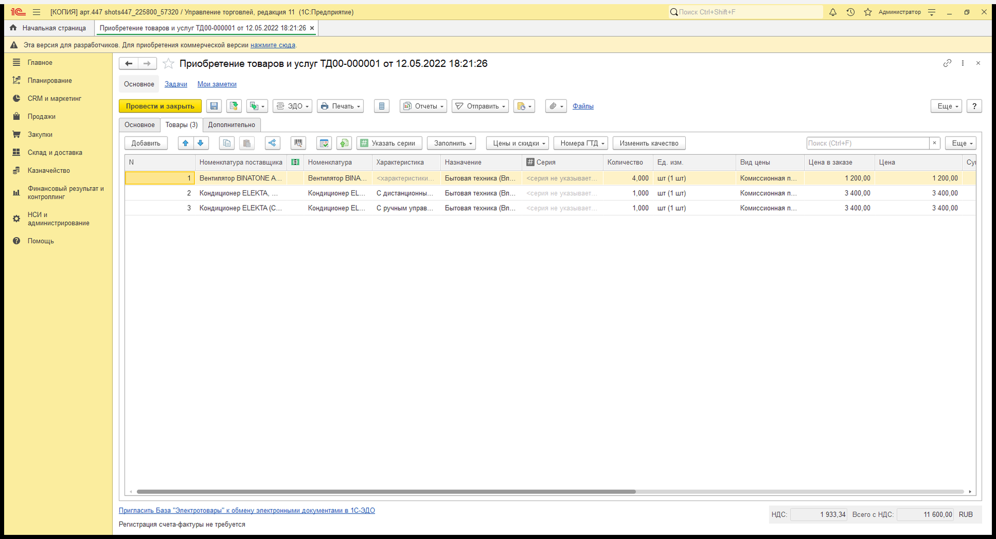The height and width of the screenshot is (539, 996).
Task: Open favorites star in title bar
Action: pyautogui.click(x=867, y=12)
